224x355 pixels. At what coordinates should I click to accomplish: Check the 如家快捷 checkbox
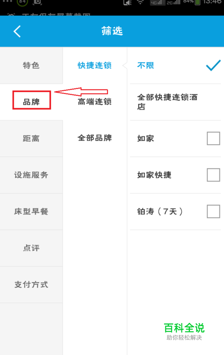click(213, 175)
